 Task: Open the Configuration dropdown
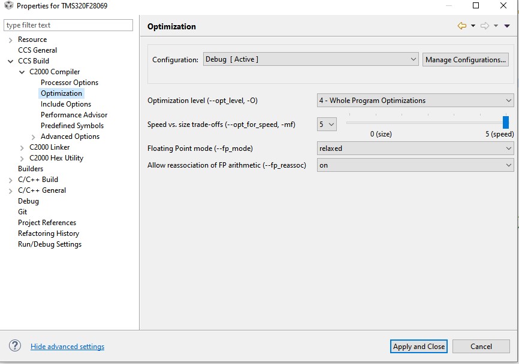click(311, 59)
